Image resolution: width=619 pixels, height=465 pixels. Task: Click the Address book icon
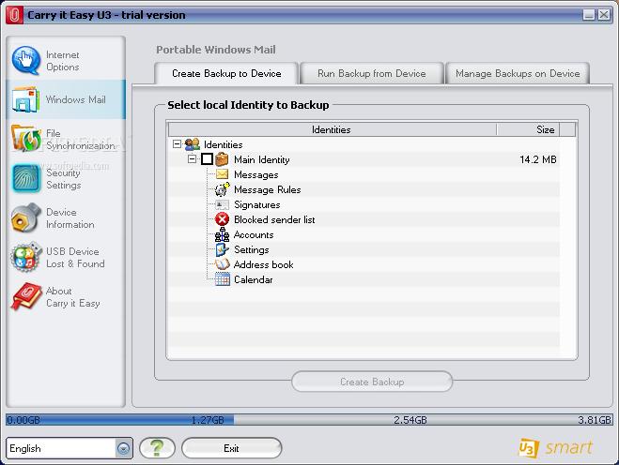pos(223,264)
